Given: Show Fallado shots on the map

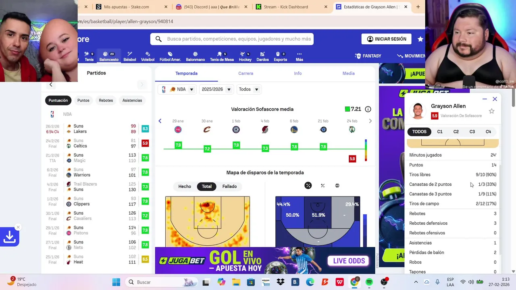Looking at the screenshot, I should pyautogui.click(x=229, y=186).
